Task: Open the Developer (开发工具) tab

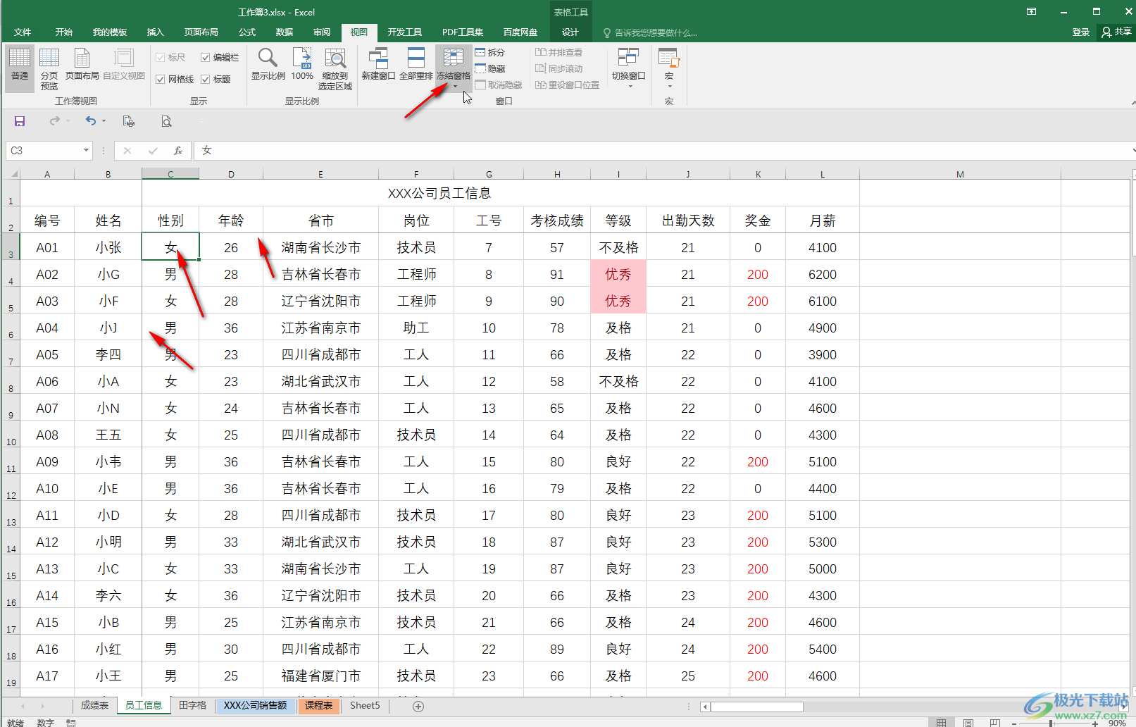Action: 404,32
